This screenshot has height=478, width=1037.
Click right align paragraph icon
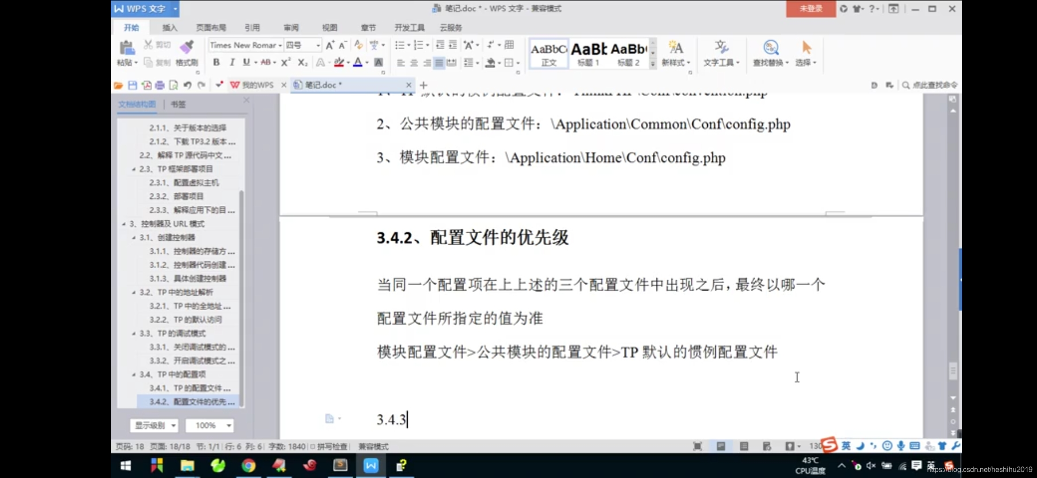(x=426, y=62)
